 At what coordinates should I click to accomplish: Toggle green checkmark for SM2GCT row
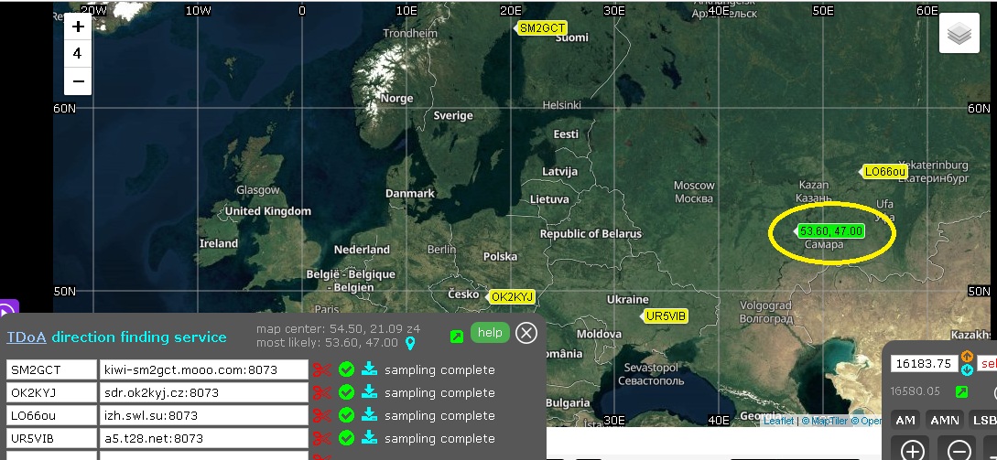(347, 369)
